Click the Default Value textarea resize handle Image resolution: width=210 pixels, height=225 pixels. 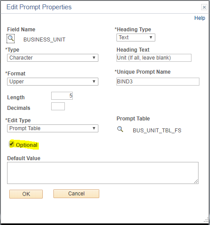(x=196, y=181)
